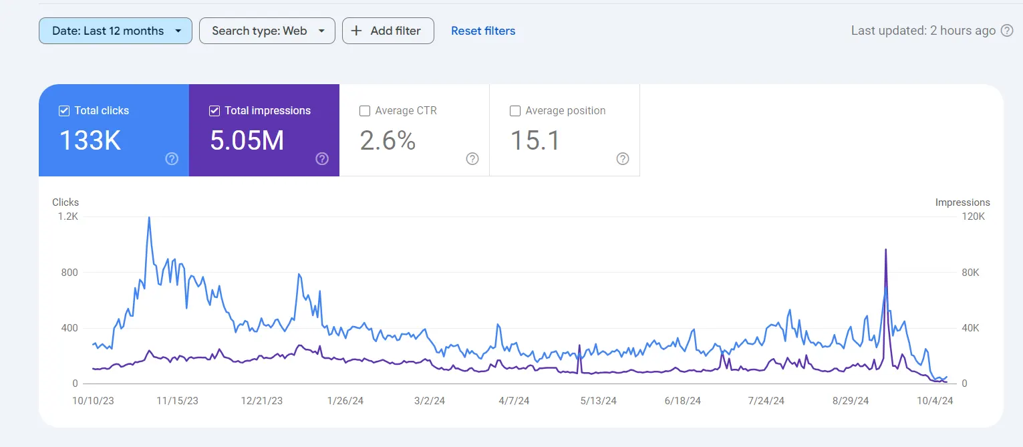Open the Search type: Web dropdown
Image resolution: width=1023 pixels, height=447 pixels.
[x=267, y=31]
